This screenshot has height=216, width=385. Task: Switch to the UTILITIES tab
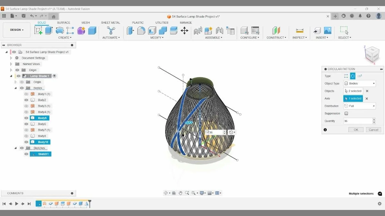click(x=162, y=23)
